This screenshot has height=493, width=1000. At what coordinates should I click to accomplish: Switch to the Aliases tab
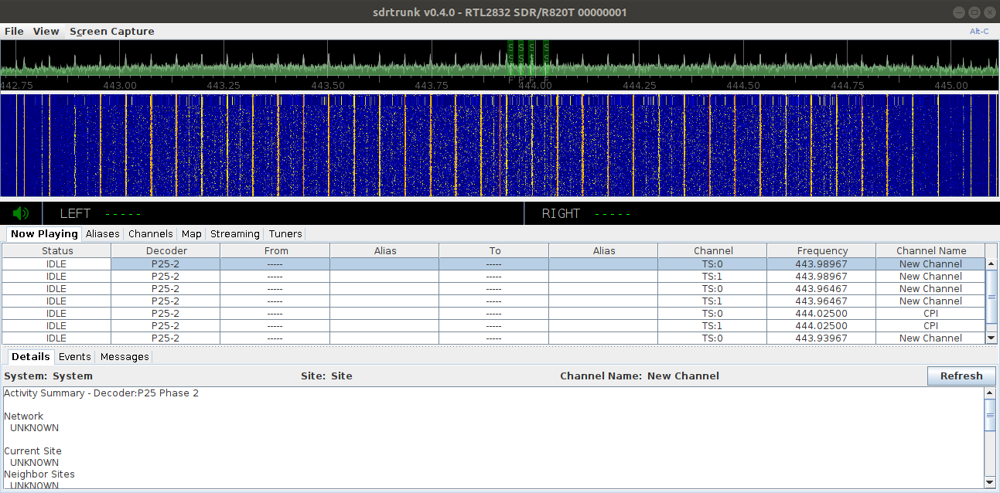[x=102, y=233]
